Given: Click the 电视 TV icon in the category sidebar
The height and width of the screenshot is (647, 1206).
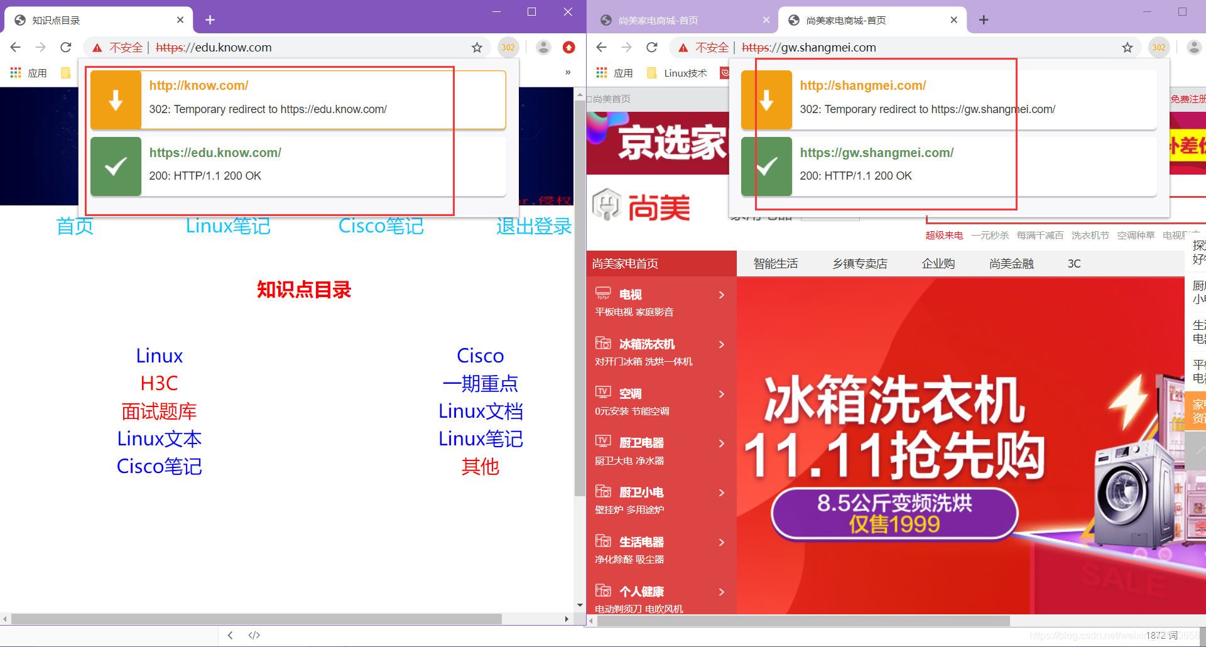Looking at the screenshot, I should point(603,293).
